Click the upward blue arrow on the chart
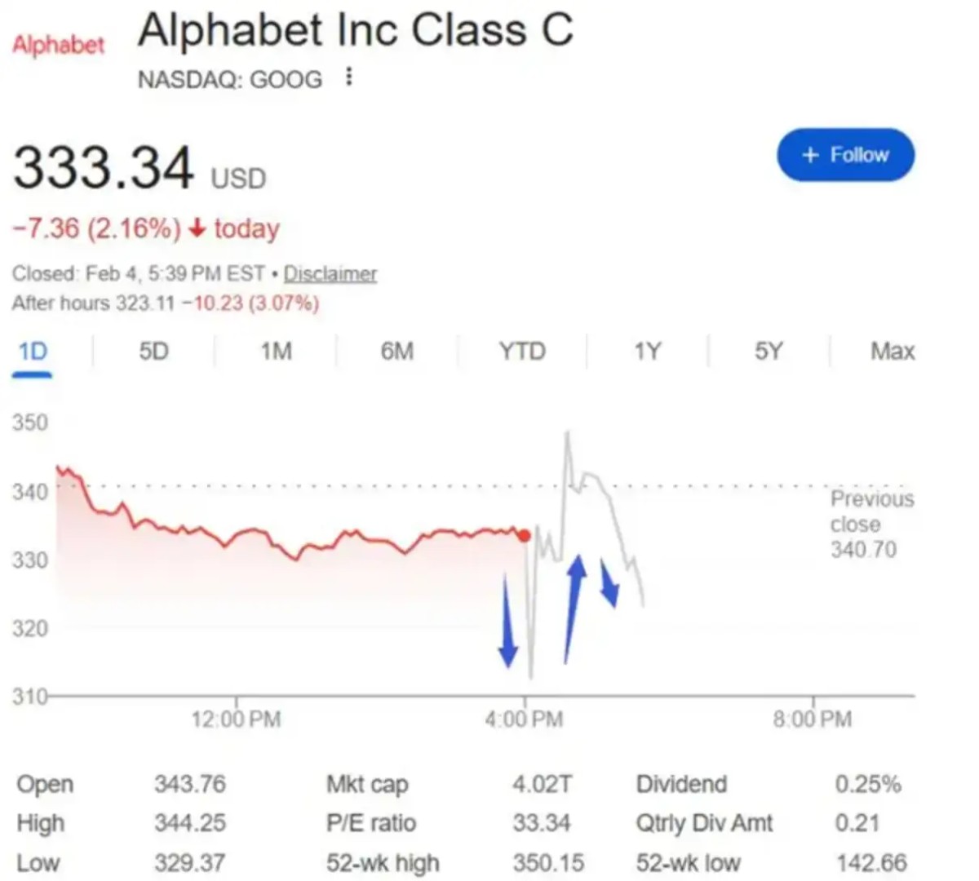The image size is (979, 881). pos(576,608)
